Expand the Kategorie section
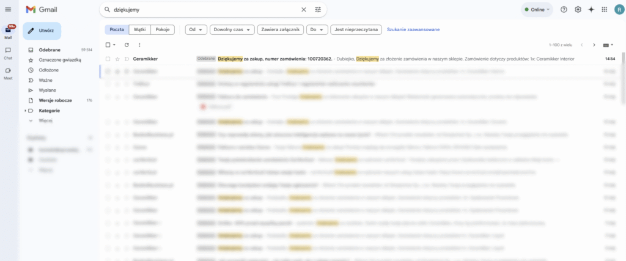626x261 pixels. tap(26, 111)
